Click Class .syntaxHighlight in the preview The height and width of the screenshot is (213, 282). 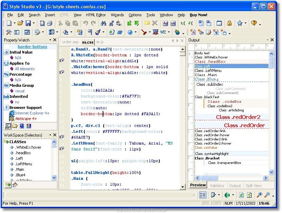[x=212, y=154]
